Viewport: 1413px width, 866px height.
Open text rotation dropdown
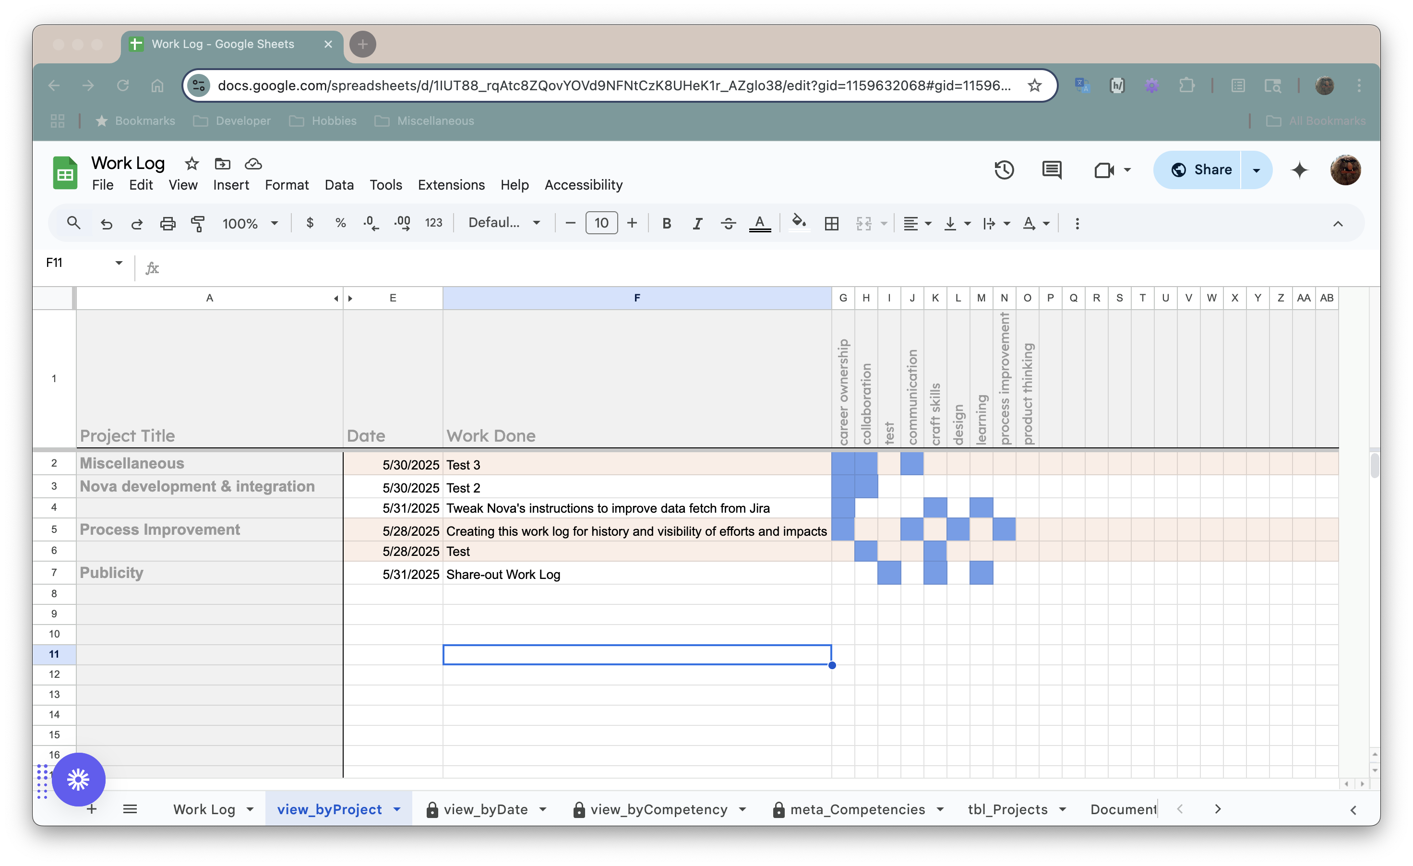[1036, 223]
